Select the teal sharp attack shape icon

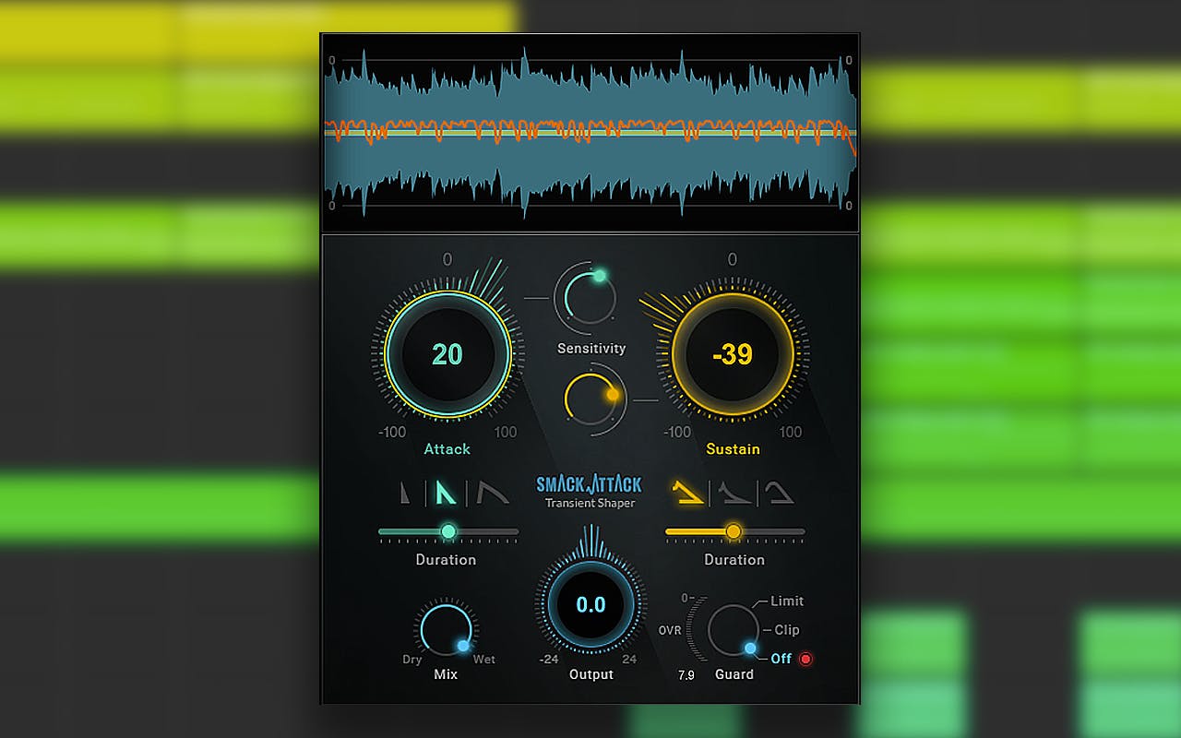click(446, 494)
